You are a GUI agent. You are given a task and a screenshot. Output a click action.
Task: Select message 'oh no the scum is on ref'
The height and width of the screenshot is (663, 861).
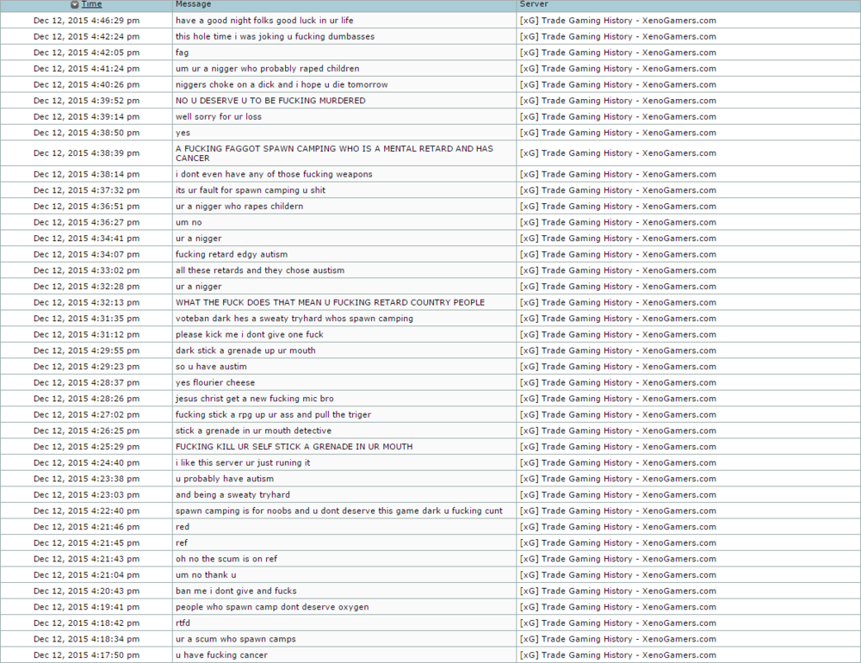(226, 559)
